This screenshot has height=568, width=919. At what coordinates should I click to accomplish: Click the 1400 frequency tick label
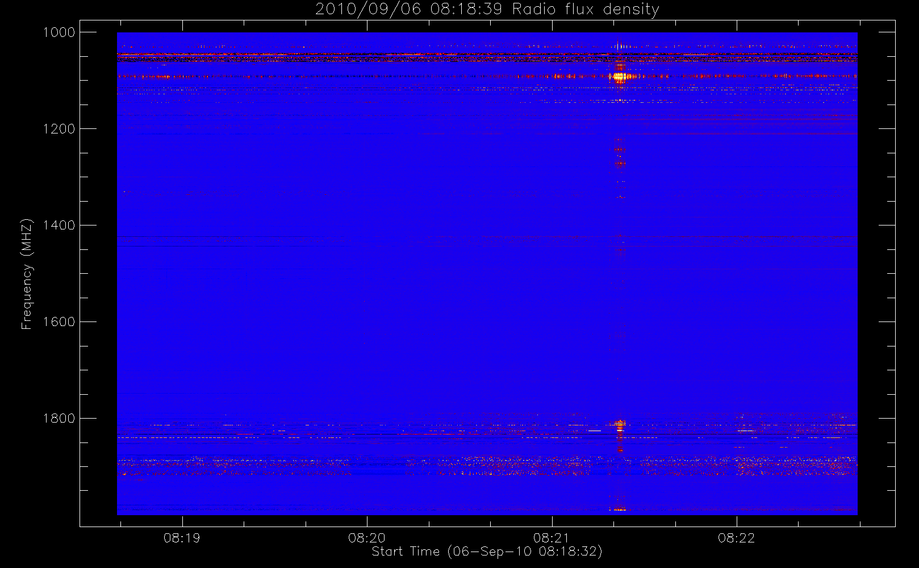pos(60,225)
